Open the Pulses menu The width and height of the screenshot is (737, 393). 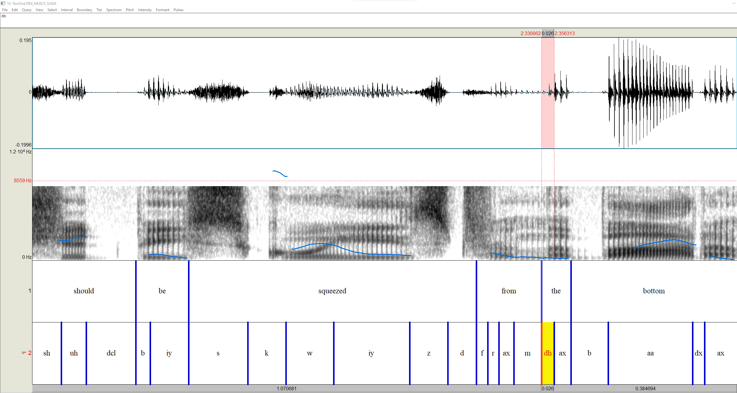coord(178,10)
